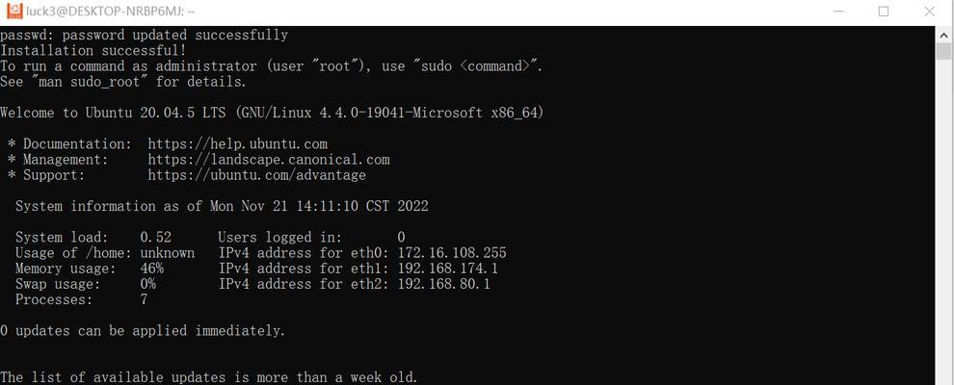The height and width of the screenshot is (385, 954).
Task: Click the https://ubuntu.com/advantage support URL
Action: [x=257, y=175]
